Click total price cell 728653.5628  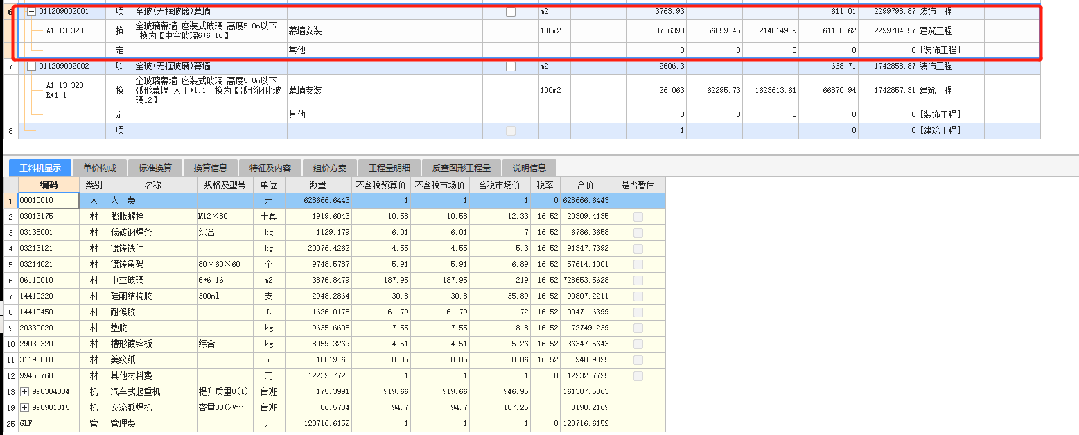pyautogui.click(x=585, y=281)
